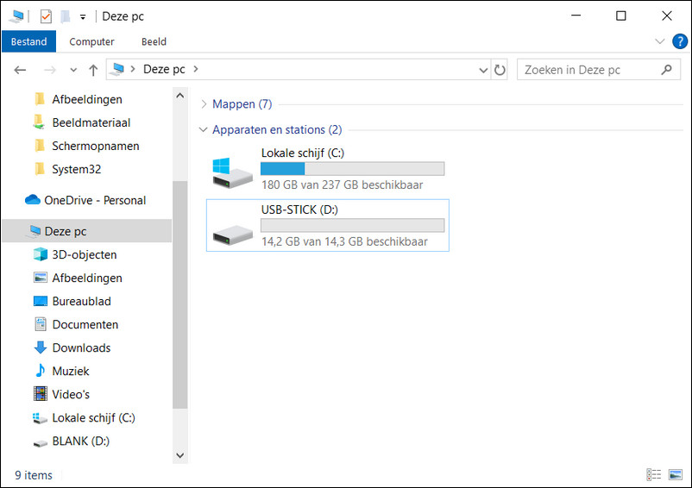The width and height of the screenshot is (692, 488).
Task: Switch to the Computer ribbon tab
Action: tap(91, 41)
